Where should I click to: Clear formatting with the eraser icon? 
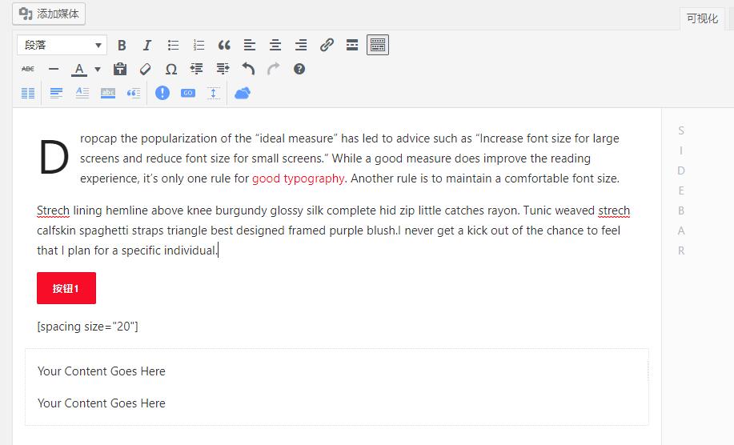(x=145, y=70)
